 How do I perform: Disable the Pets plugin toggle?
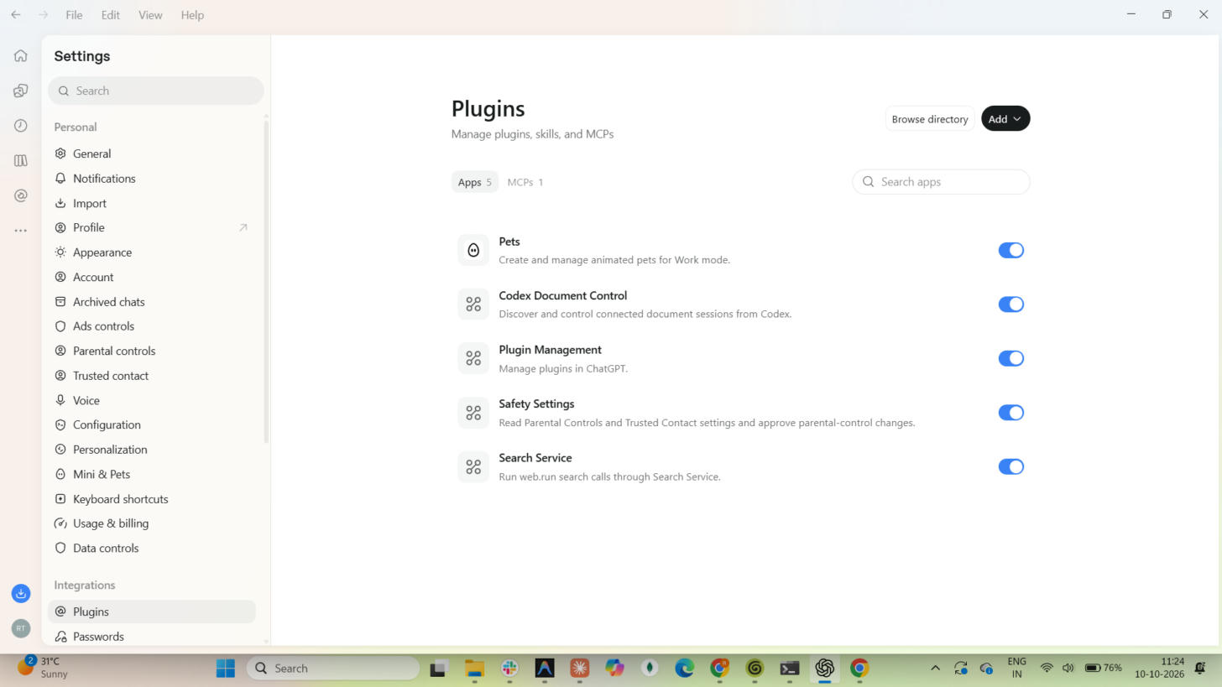[x=1010, y=250]
